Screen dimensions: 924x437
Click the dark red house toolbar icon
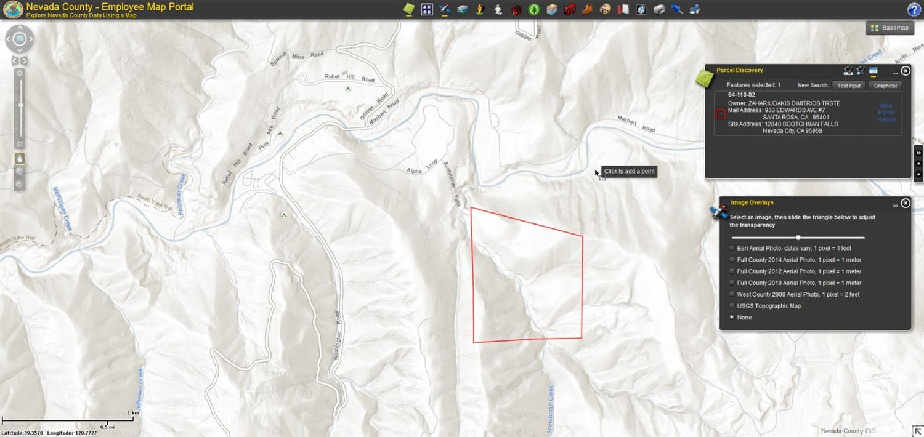point(516,9)
